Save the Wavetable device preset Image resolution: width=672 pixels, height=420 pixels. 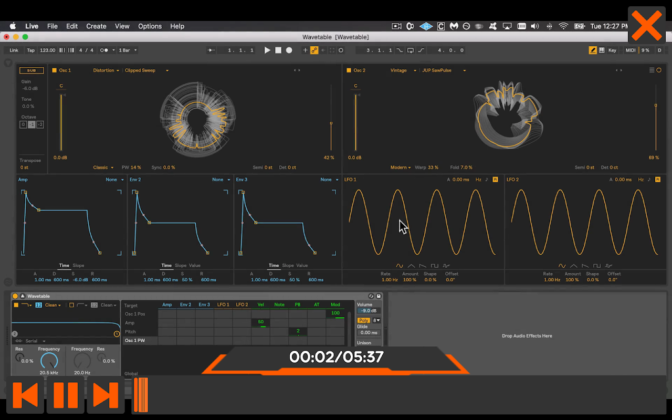pyautogui.click(x=379, y=296)
